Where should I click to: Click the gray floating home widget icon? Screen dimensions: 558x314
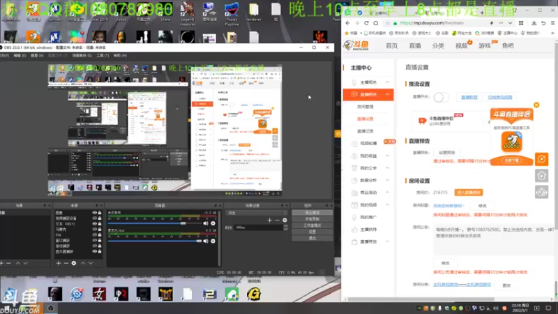click(542, 176)
